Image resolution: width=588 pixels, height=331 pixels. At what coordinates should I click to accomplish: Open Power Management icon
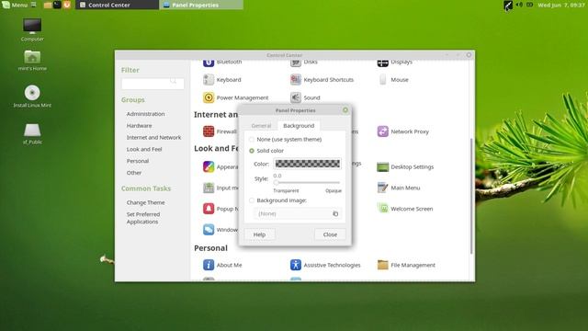click(x=209, y=97)
